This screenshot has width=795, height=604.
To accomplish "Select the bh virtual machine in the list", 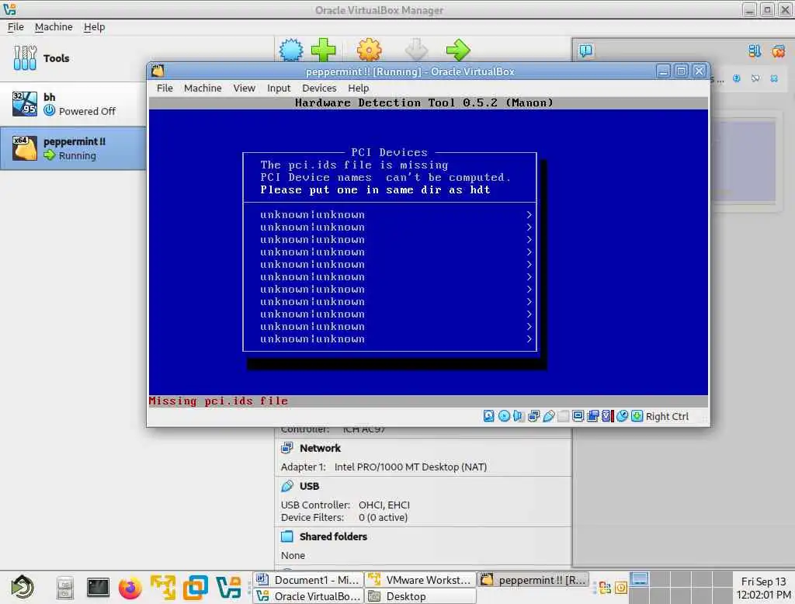I will (73, 104).
